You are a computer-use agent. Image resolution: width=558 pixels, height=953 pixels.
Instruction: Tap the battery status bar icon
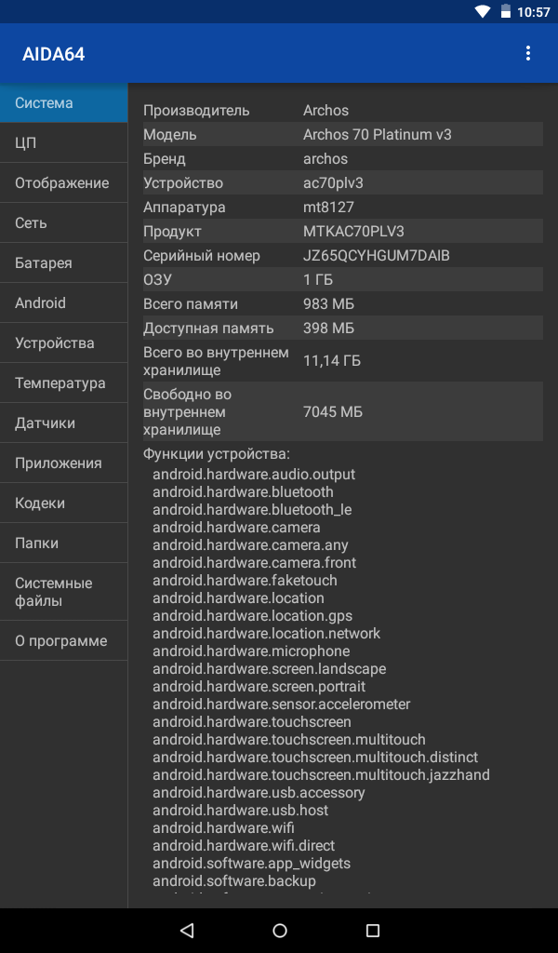(x=505, y=11)
